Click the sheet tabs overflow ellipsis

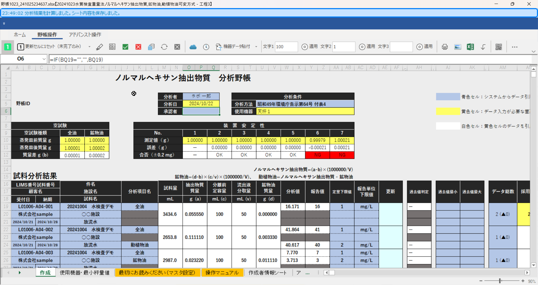pos(307,273)
